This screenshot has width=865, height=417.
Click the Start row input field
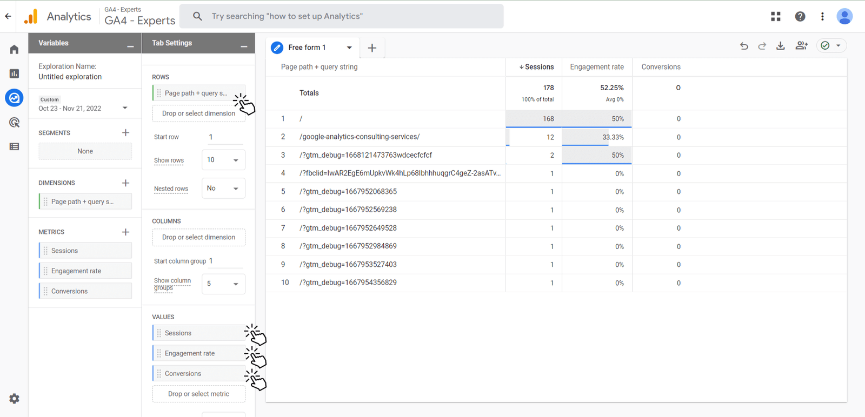pos(225,137)
